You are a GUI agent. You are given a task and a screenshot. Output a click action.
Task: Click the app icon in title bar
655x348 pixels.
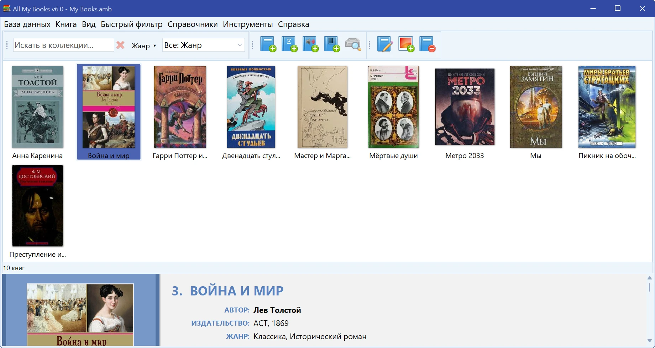click(7, 9)
